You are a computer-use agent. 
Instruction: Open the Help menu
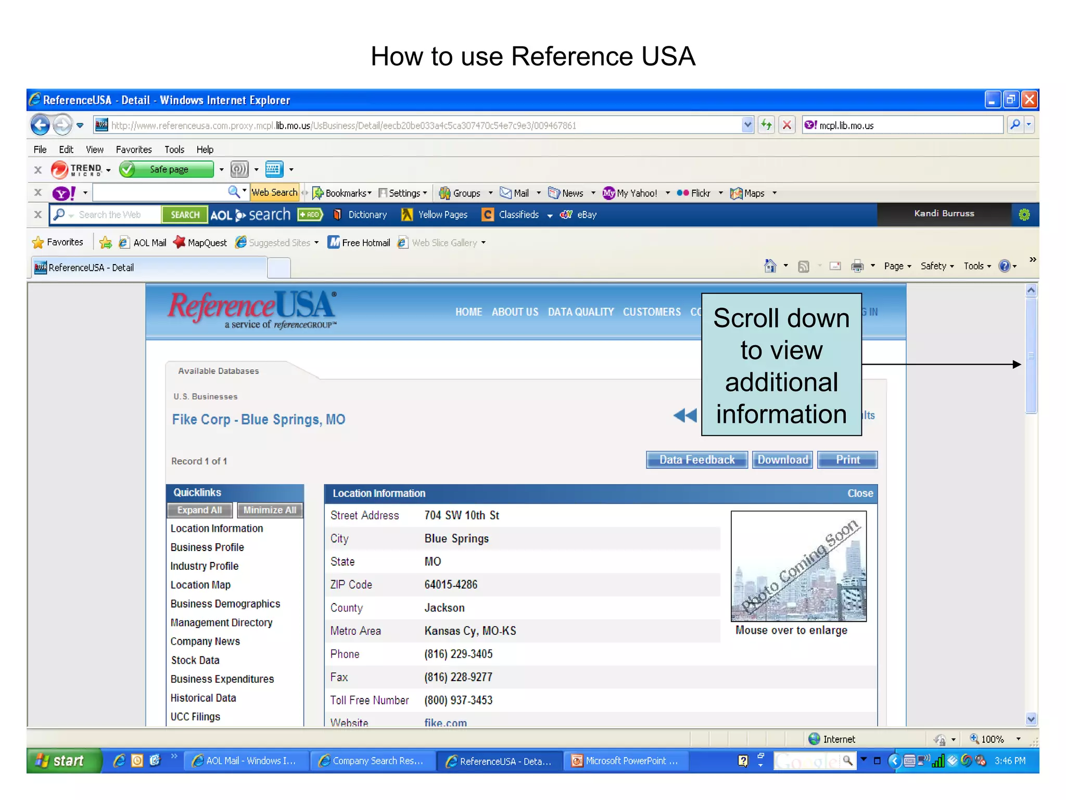point(205,149)
